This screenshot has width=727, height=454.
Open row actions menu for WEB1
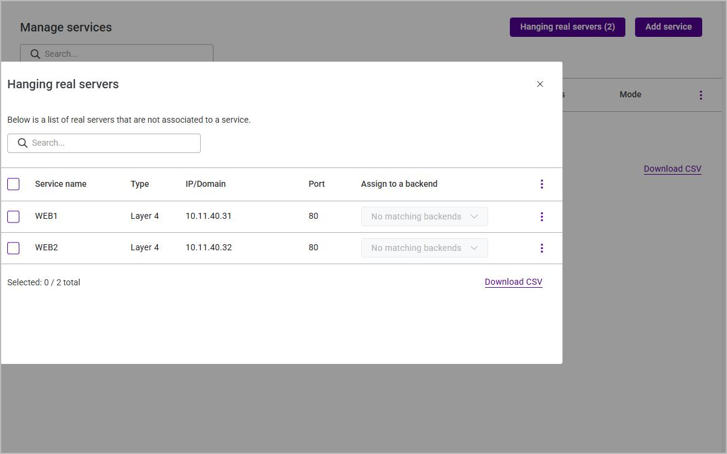point(542,216)
